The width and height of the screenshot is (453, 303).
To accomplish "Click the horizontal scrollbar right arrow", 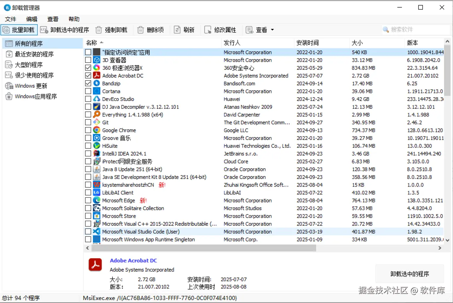I will click(x=440, y=248).
